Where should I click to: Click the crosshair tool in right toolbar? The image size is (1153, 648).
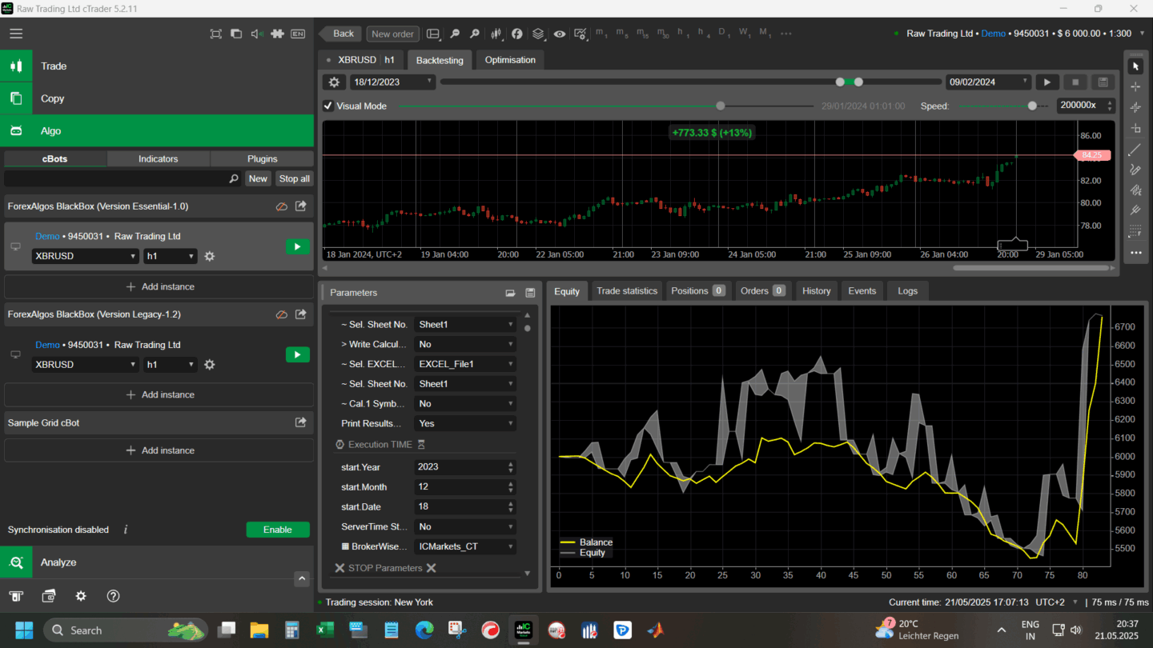point(1135,86)
